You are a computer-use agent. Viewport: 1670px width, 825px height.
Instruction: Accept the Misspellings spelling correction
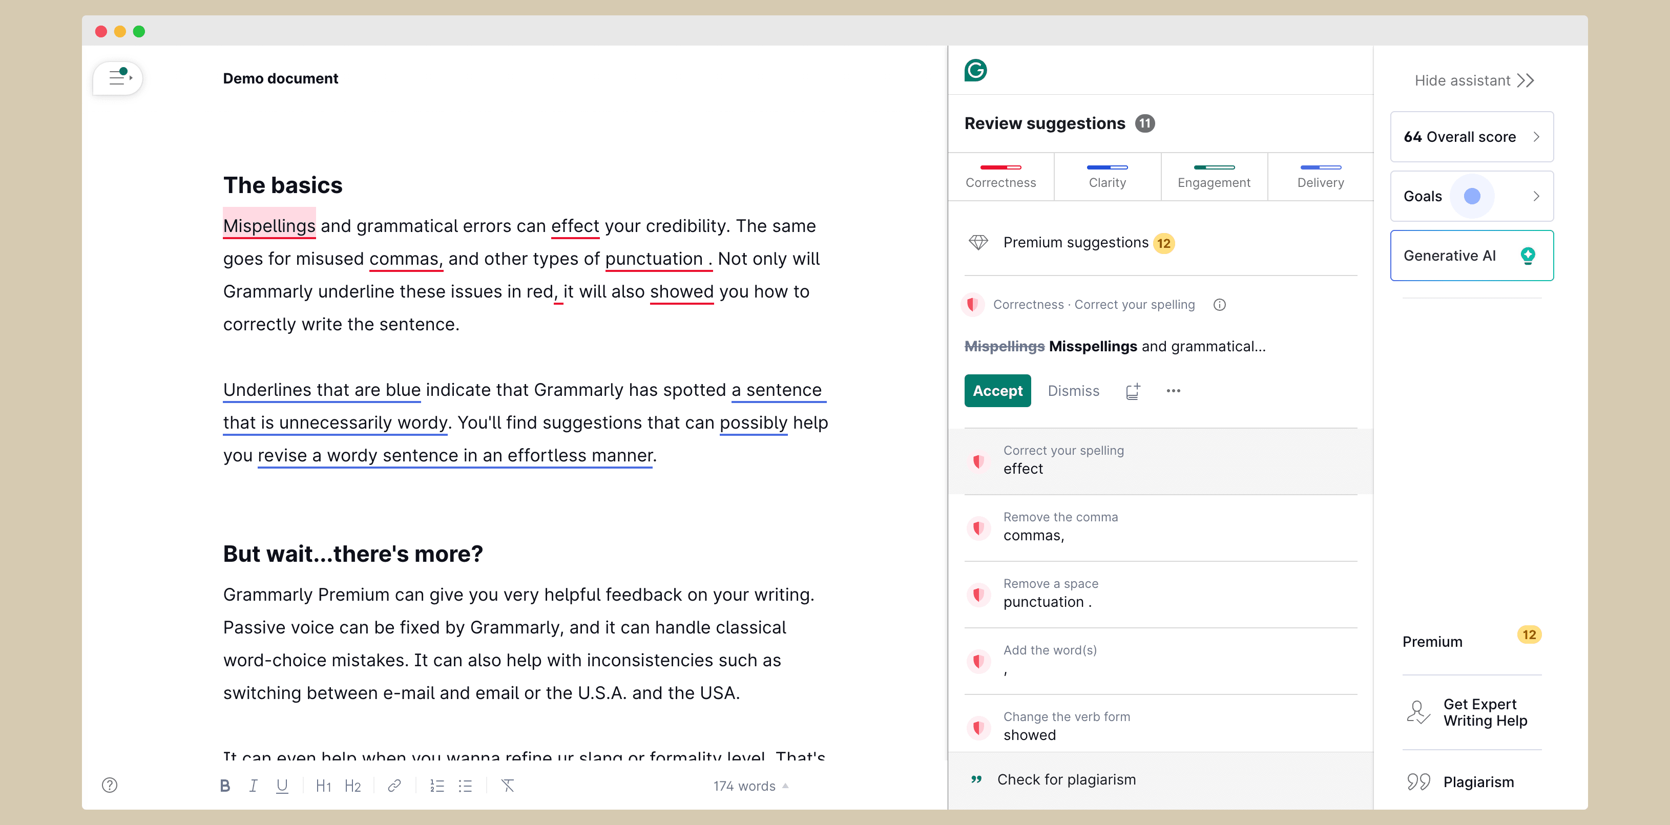pyautogui.click(x=997, y=391)
